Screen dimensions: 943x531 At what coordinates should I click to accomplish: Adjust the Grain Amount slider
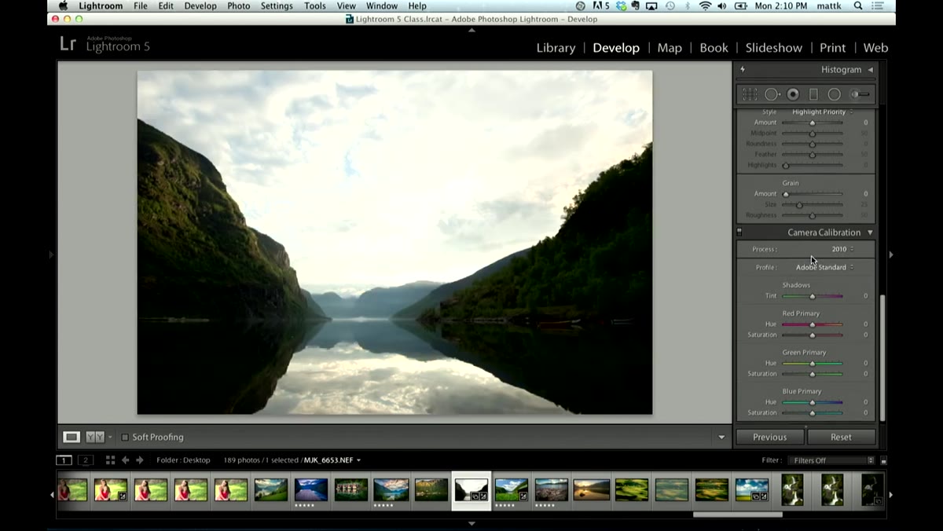click(x=813, y=194)
